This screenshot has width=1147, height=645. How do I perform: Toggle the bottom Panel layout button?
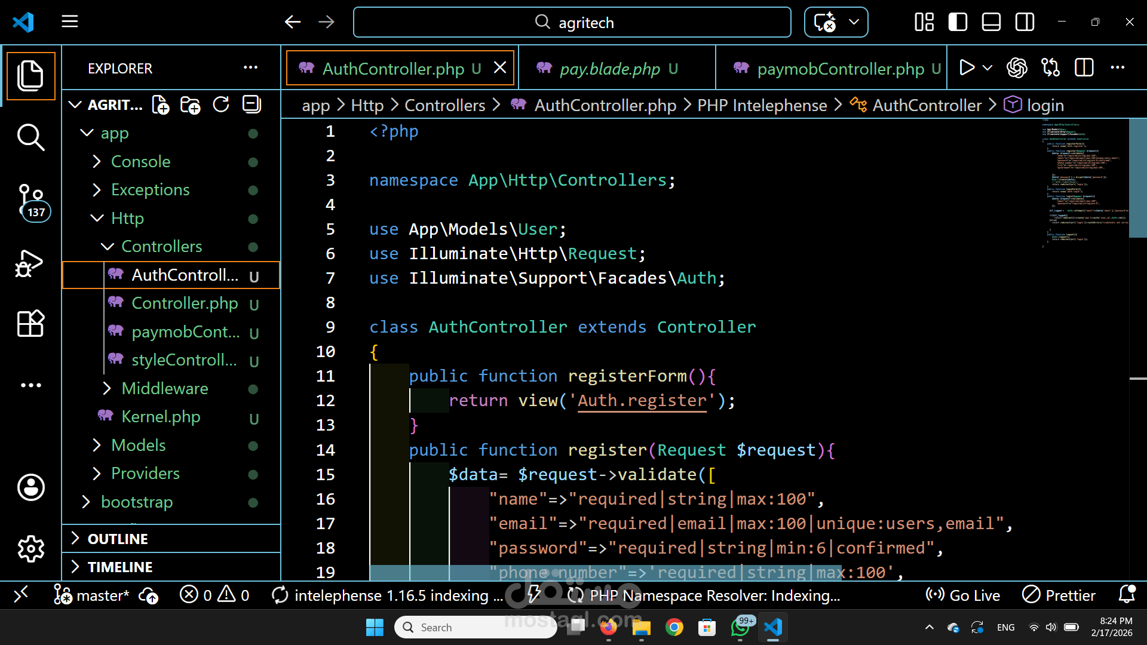coord(991,22)
